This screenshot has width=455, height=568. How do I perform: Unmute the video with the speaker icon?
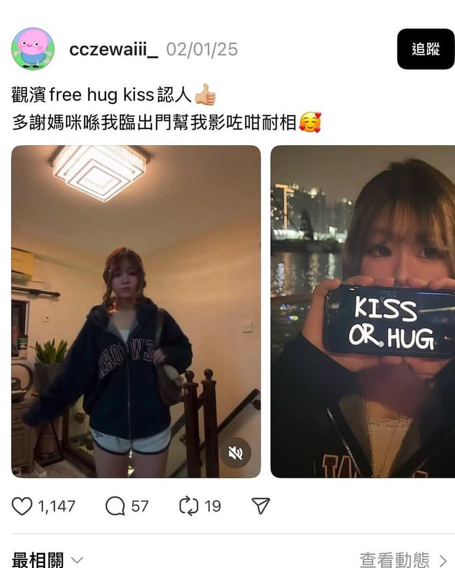(236, 453)
